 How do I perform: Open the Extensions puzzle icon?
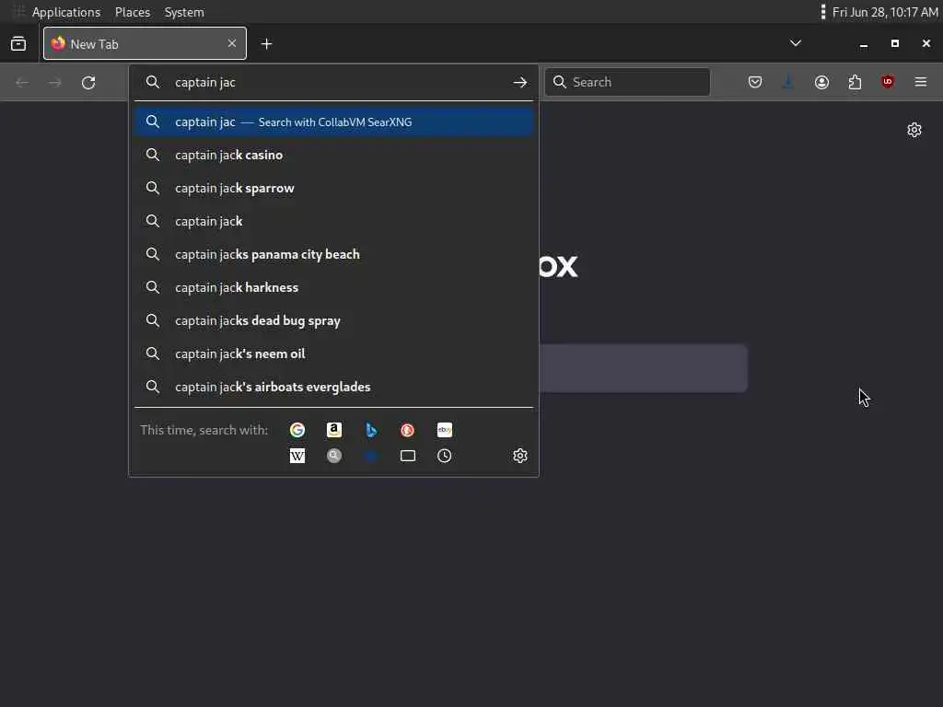[x=855, y=82]
